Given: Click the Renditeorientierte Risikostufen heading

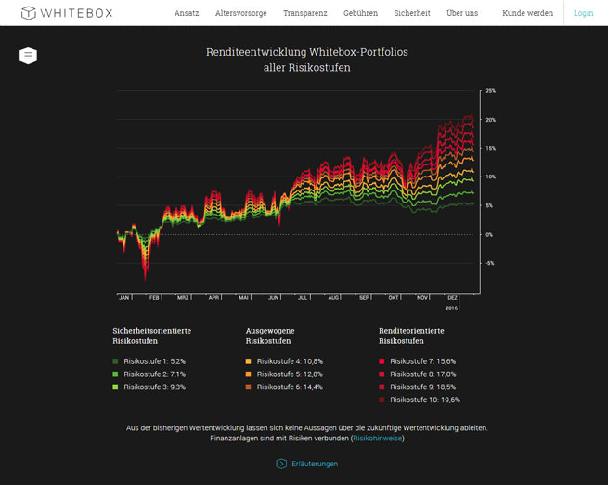Looking at the screenshot, I should [x=411, y=335].
